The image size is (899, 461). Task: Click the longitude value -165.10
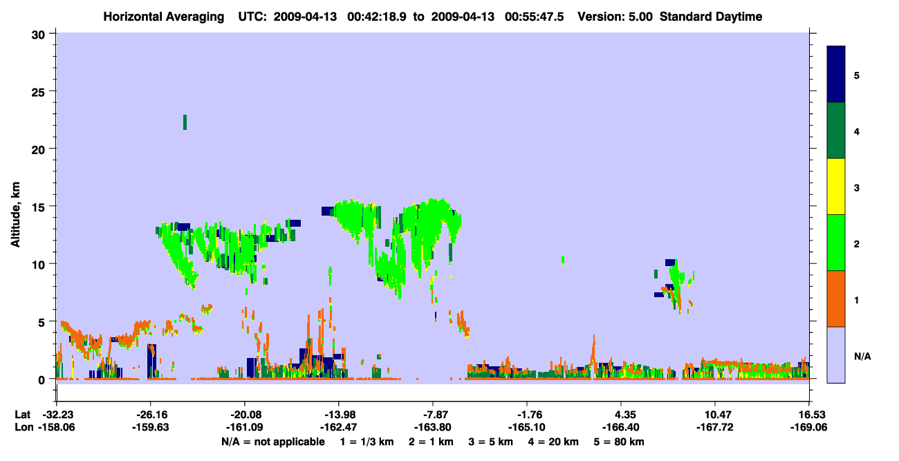point(527,427)
